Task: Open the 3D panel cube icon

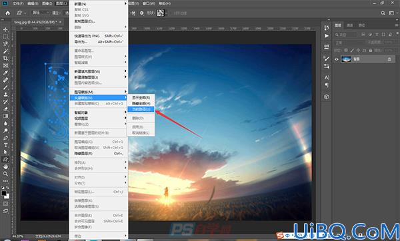Action: 327,97
